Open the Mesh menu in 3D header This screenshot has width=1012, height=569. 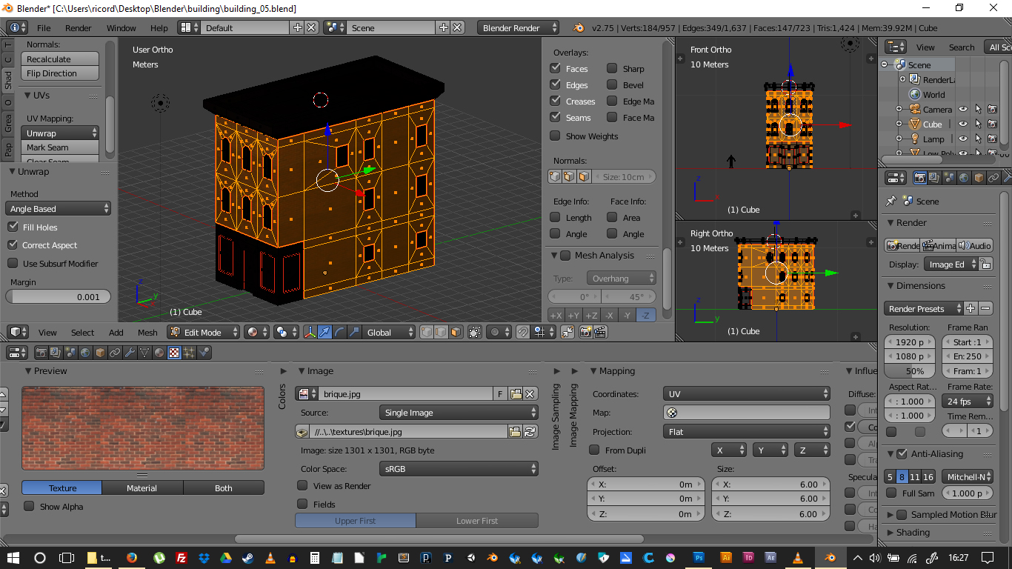pos(147,333)
